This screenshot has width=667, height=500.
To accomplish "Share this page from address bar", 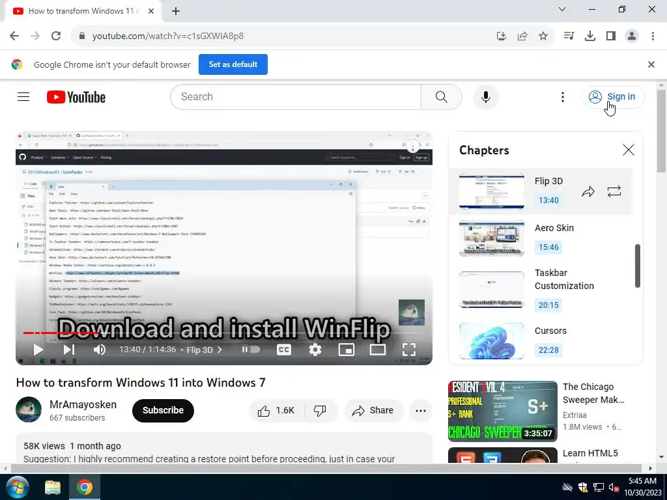I will pos(522,36).
